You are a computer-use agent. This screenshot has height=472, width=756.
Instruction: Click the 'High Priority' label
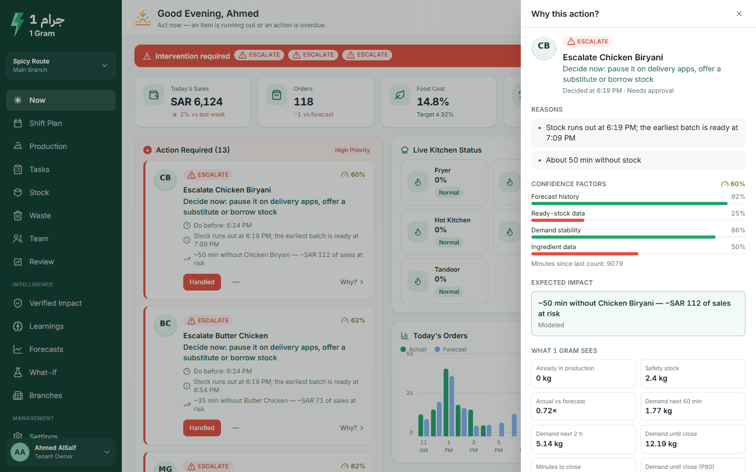[352, 150]
